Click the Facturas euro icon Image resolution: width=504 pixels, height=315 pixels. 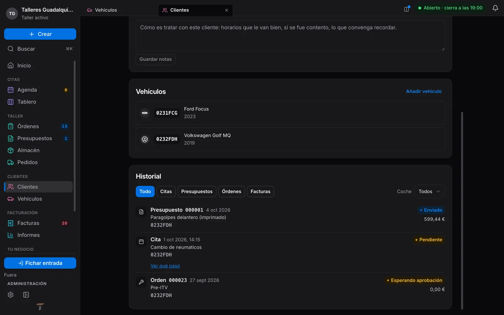pyautogui.click(x=10, y=223)
